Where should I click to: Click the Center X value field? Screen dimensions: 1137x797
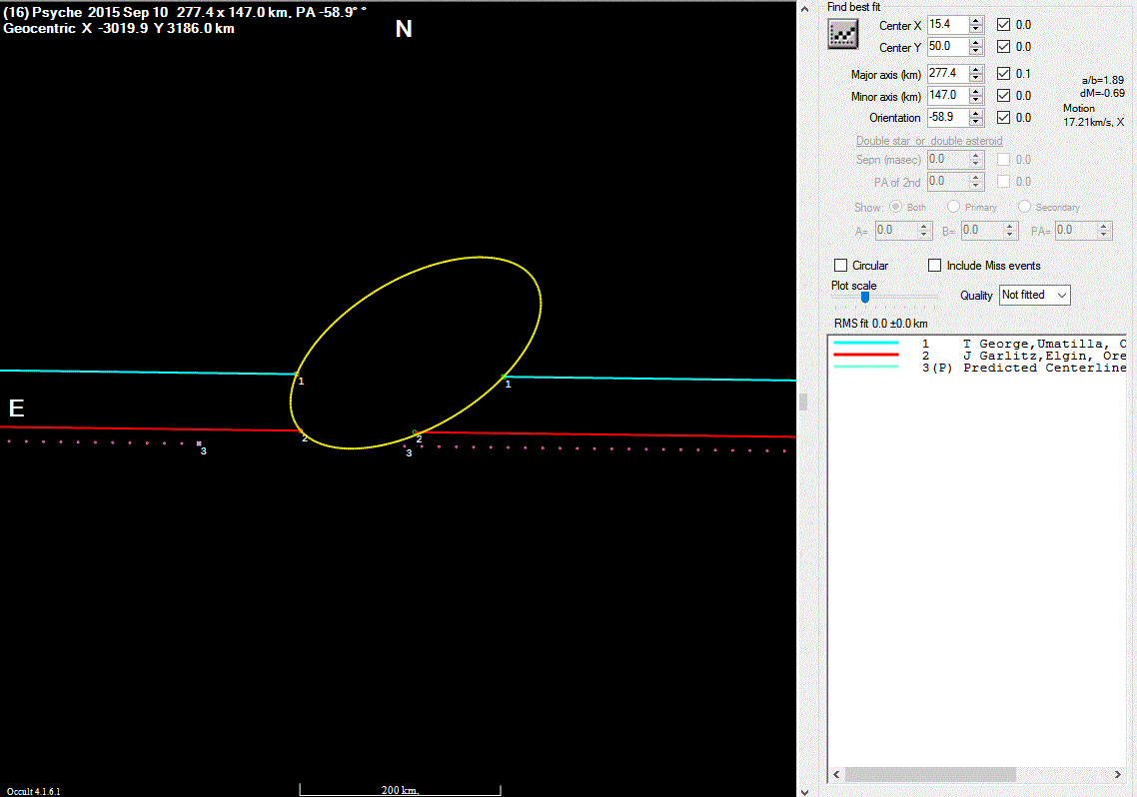(x=948, y=24)
